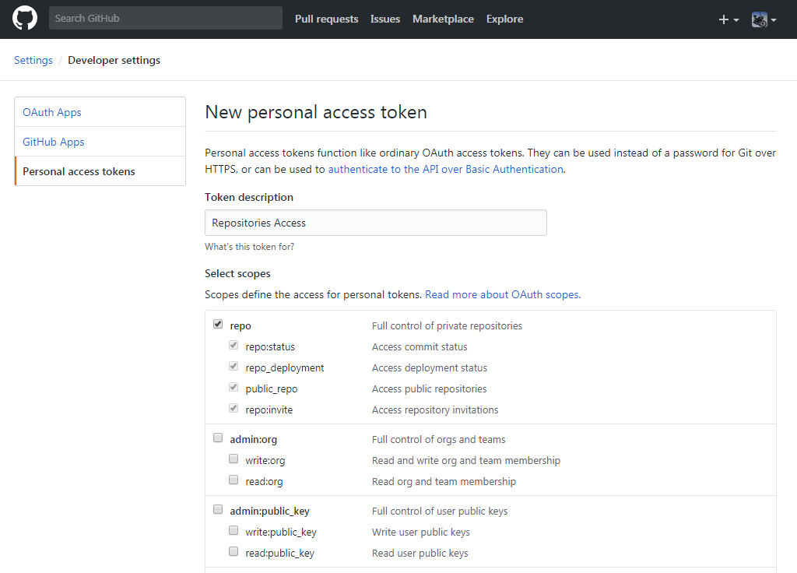Check the read:public_key scope
Image resolution: width=797 pixels, height=573 pixels.
[x=233, y=550]
